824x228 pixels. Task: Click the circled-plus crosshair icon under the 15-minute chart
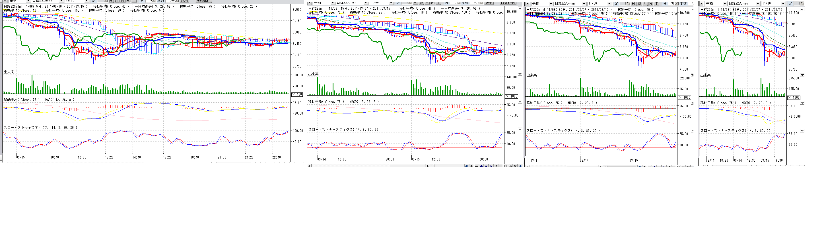(x=510, y=166)
